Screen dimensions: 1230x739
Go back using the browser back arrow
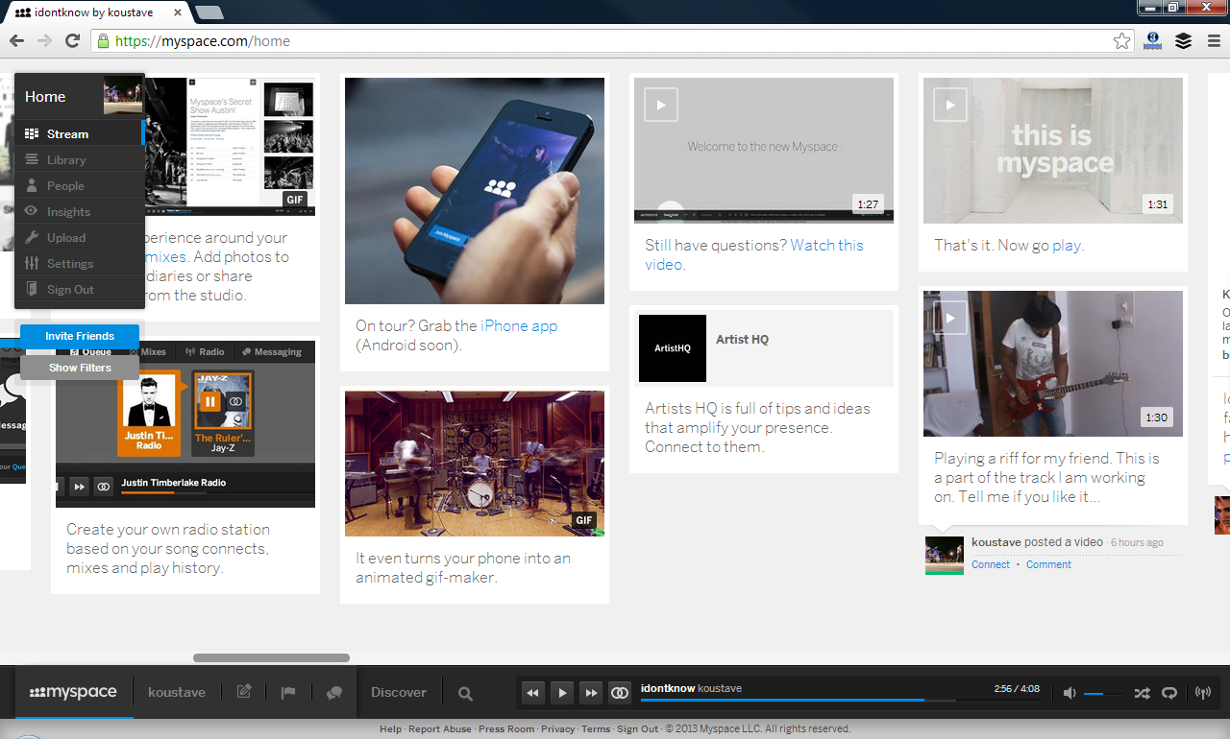pyautogui.click(x=16, y=40)
